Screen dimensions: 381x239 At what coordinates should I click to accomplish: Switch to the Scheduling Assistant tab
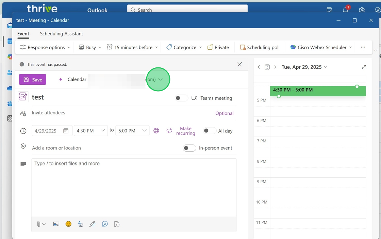61,34
